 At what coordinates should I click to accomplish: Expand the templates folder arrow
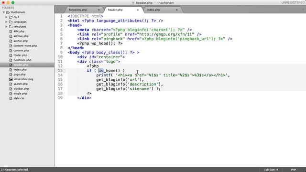tap(6, 27)
